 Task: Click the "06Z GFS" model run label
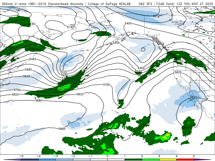(x=145, y=4)
